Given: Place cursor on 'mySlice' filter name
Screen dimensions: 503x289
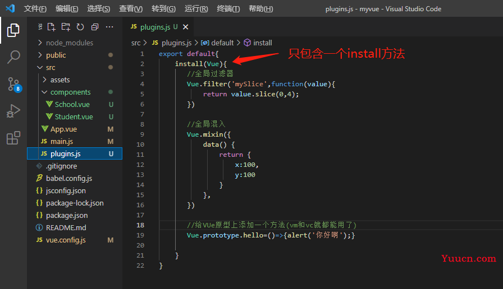Looking at the screenshot, I should pyautogui.click(x=249, y=84).
